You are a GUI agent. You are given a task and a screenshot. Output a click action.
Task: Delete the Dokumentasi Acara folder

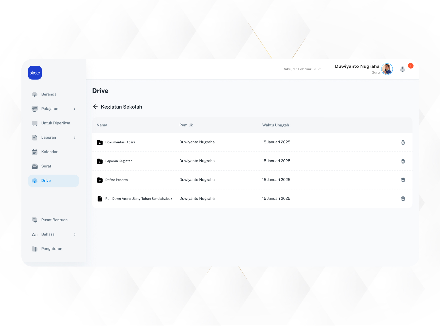coord(403,142)
